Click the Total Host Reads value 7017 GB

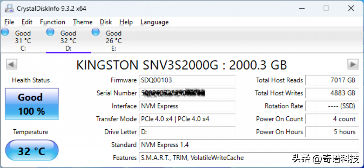(x=332, y=80)
